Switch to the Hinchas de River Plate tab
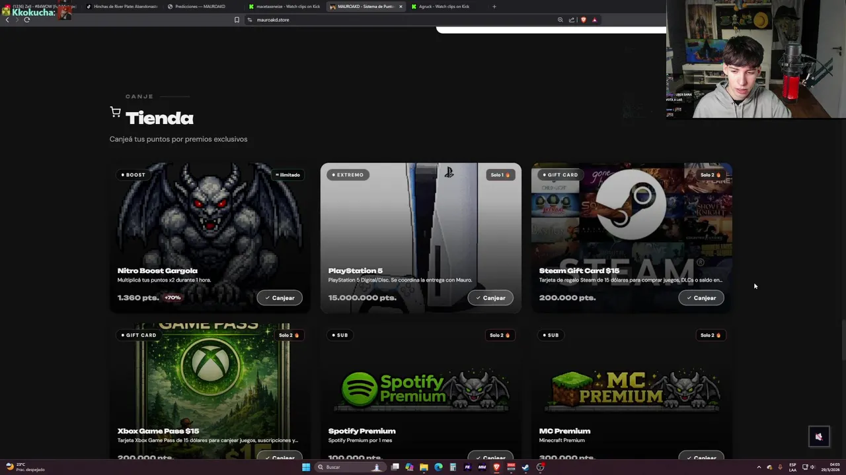 click(x=122, y=7)
